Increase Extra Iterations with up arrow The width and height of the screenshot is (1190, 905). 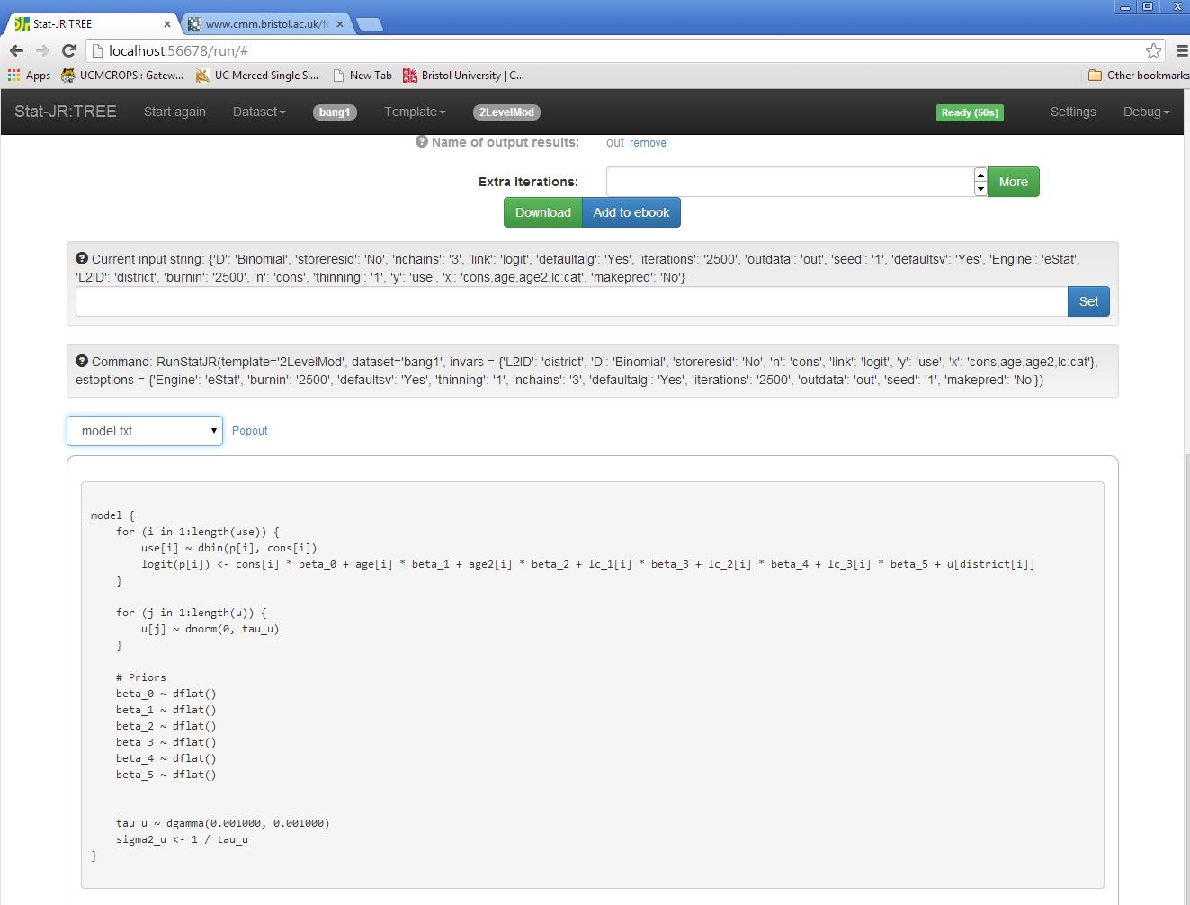[x=980, y=175]
